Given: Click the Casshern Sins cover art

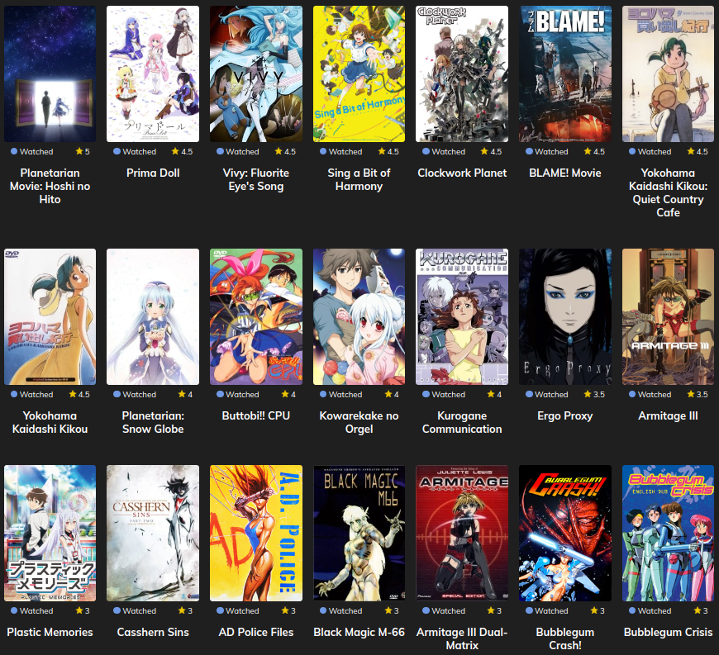Looking at the screenshot, I should click(x=153, y=533).
